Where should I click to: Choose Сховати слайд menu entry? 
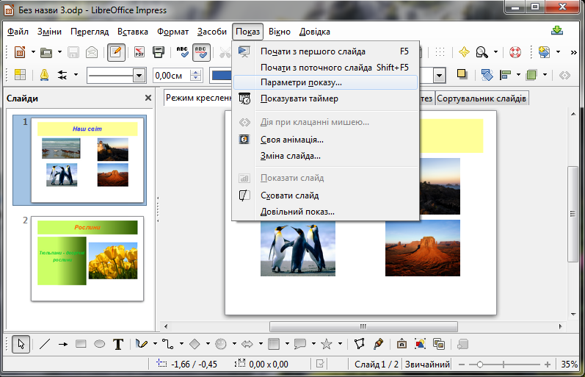pyautogui.click(x=324, y=195)
